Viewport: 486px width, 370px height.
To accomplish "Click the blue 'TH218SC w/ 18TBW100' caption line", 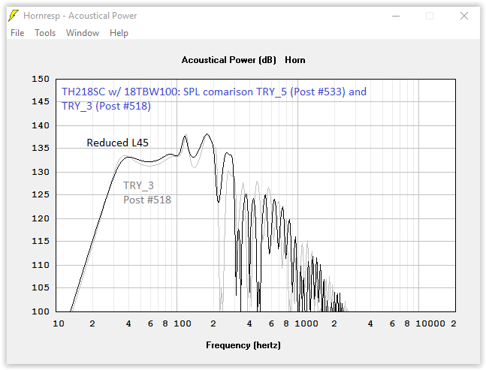I will point(214,92).
